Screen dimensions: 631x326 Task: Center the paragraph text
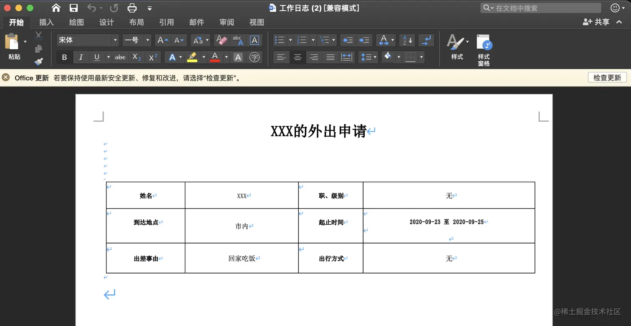(x=298, y=57)
